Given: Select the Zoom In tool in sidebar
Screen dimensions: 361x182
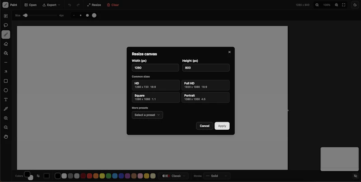Looking at the screenshot, I should coord(6,118).
